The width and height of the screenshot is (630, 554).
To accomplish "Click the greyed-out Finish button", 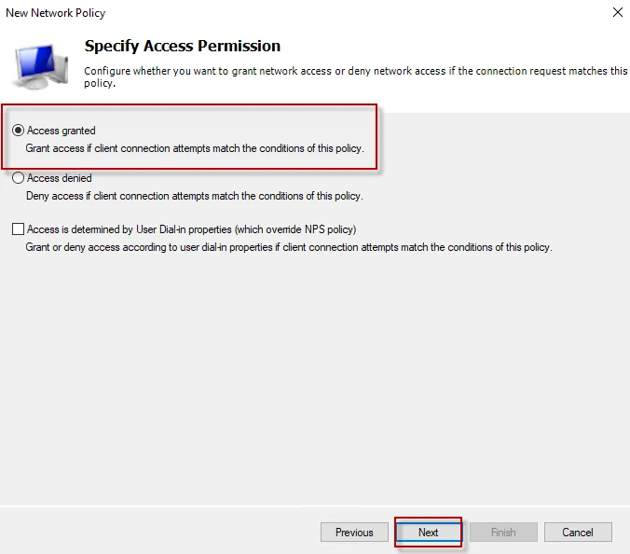I will [x=503, y=533].
